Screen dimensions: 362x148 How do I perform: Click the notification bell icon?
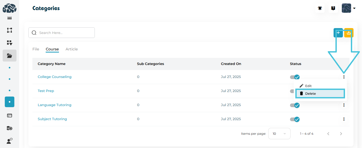(x=320, y=8)
